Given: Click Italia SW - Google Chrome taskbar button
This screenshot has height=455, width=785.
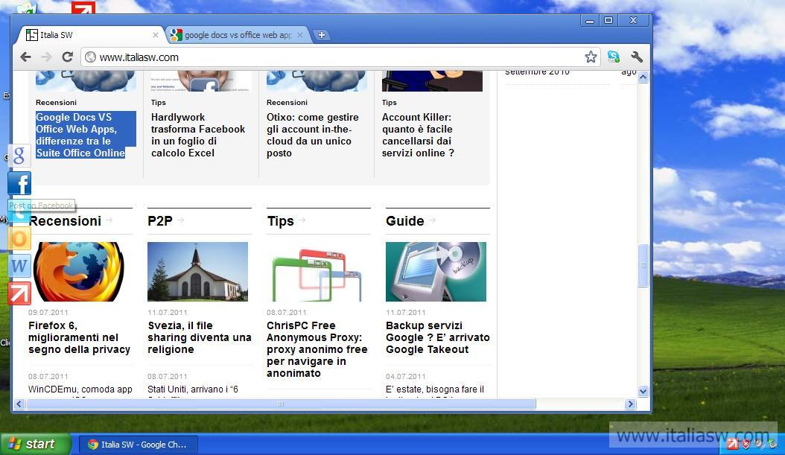Looking at the screenshot, I should point(139,445).
